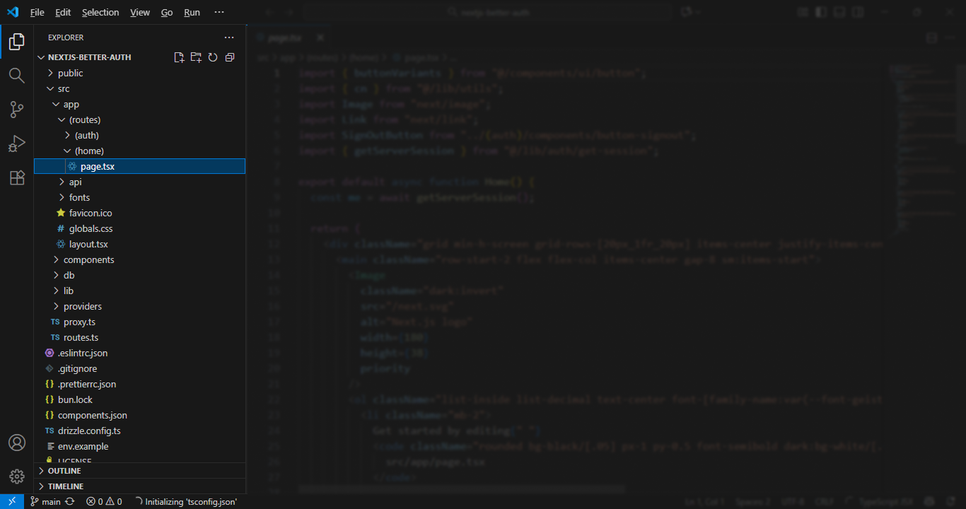This screenshot has height=509, width=966.
Task: Click the New Folder icon in explorer
Action: point(196,57)
